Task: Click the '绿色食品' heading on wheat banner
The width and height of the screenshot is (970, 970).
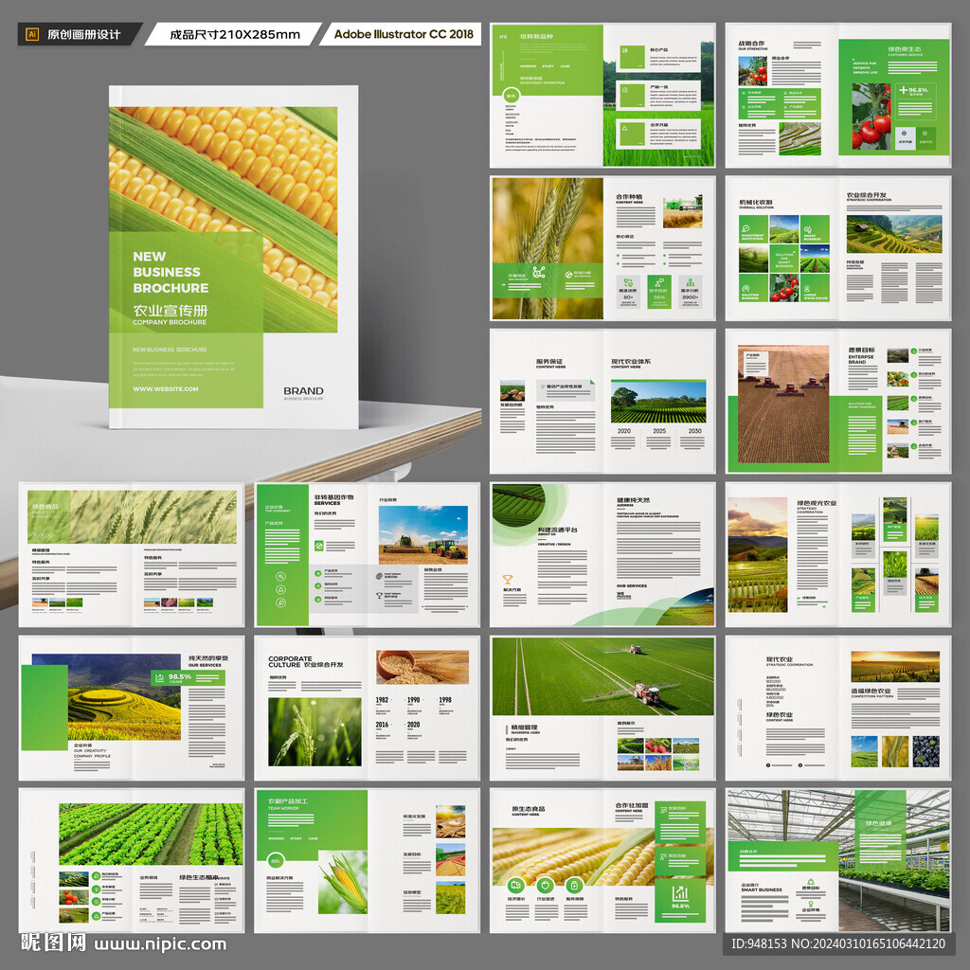Action: coord(45,508)
